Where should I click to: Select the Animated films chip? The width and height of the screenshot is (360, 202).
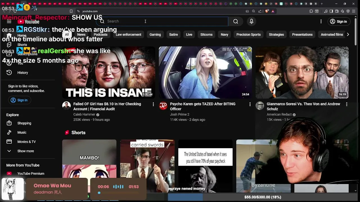tap(332, 35)
